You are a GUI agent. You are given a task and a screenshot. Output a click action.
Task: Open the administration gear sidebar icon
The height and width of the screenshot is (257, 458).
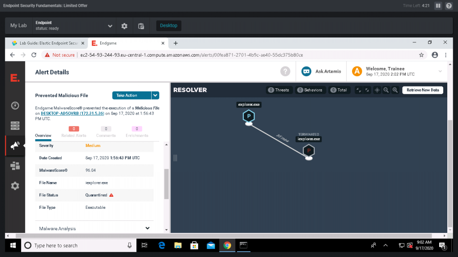tap(15, 186)
